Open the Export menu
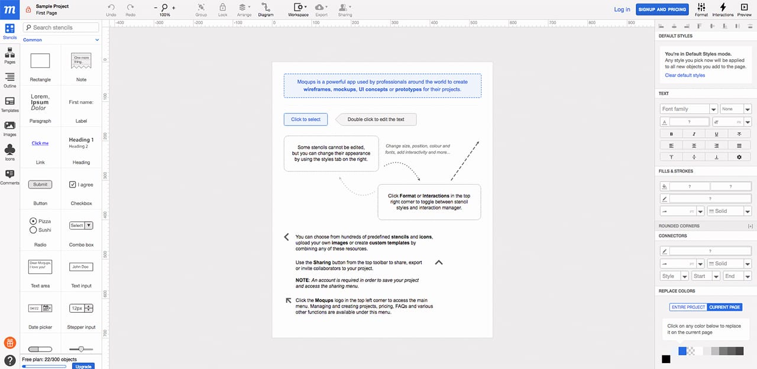 click(321, 9)
